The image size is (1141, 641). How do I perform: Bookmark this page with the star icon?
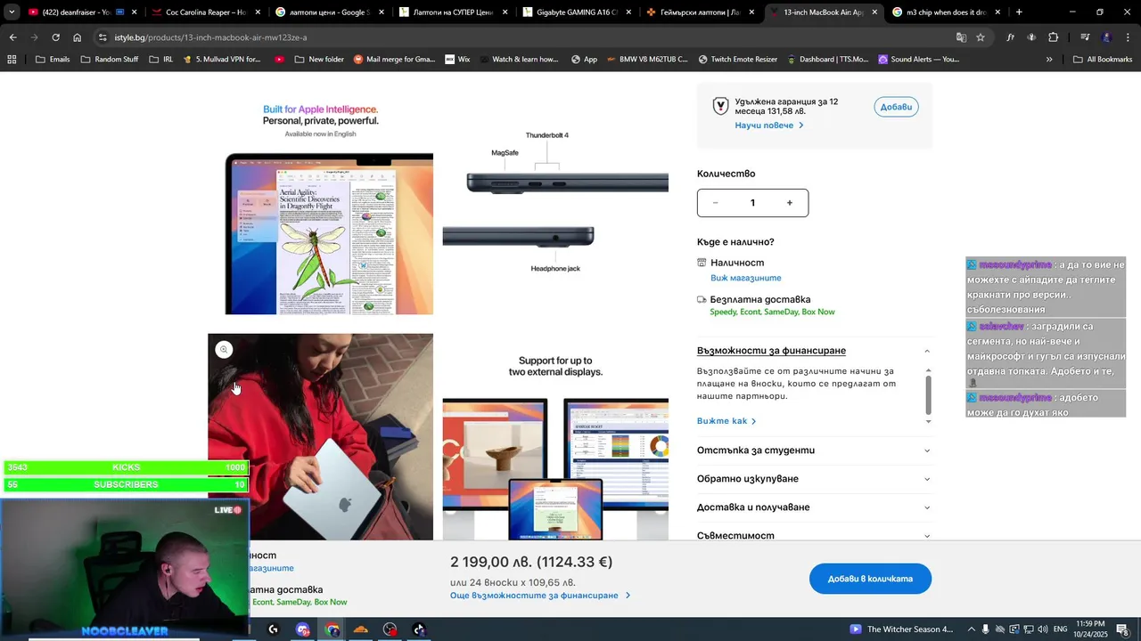click(x=981, y=37)
